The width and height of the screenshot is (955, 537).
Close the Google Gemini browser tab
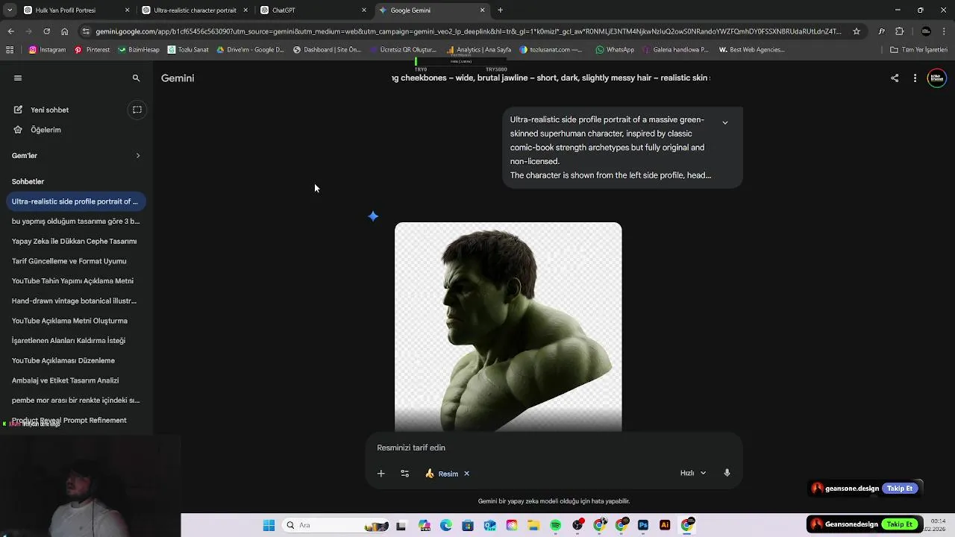[483, 10]
